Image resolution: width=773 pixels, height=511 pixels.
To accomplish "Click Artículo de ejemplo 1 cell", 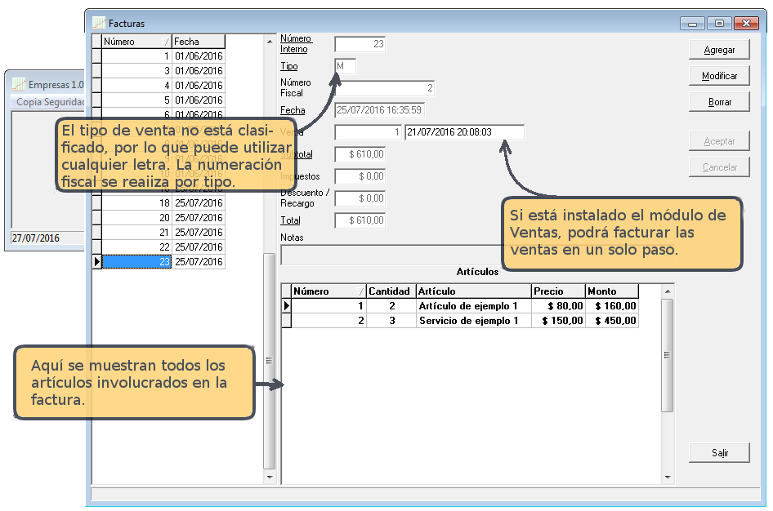I will coord(474,306).
